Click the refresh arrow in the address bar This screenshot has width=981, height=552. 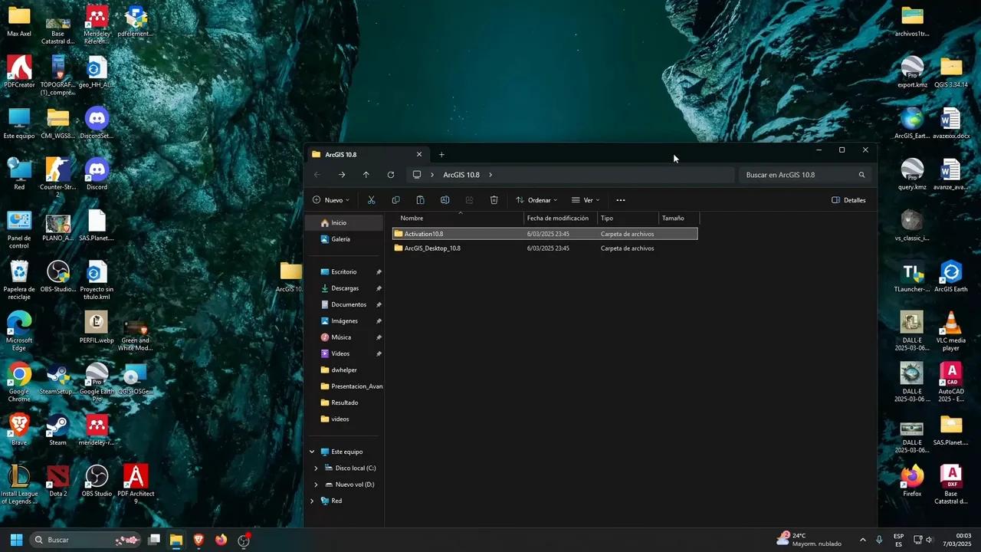coord(391,175)
